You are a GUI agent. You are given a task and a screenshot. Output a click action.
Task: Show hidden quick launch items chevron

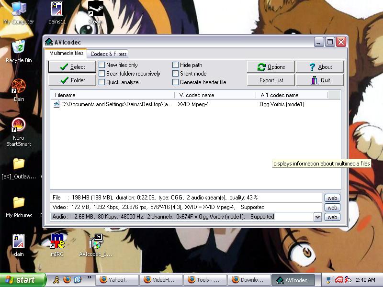click(x=90, y=277)
